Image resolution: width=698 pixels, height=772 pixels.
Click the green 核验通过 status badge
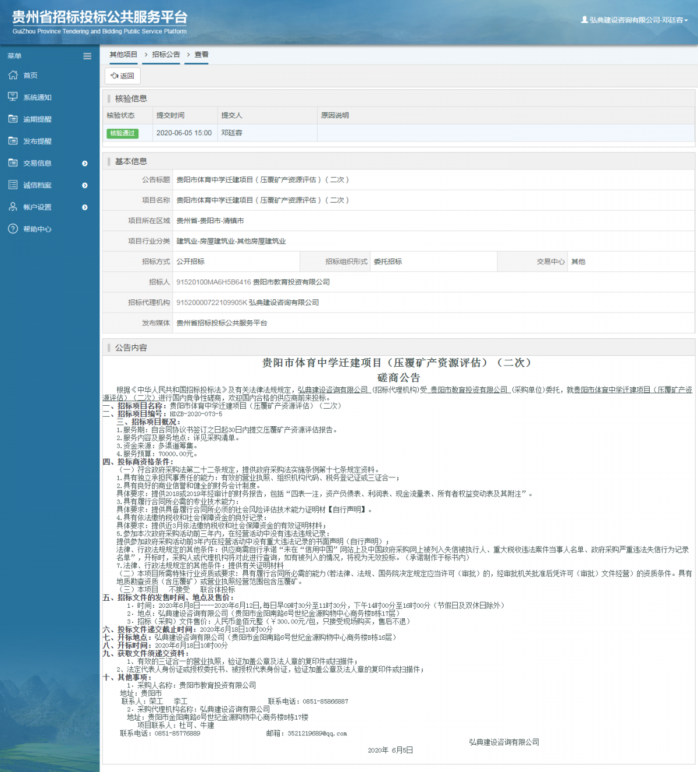pyautogui.click(x=122, y=133)
